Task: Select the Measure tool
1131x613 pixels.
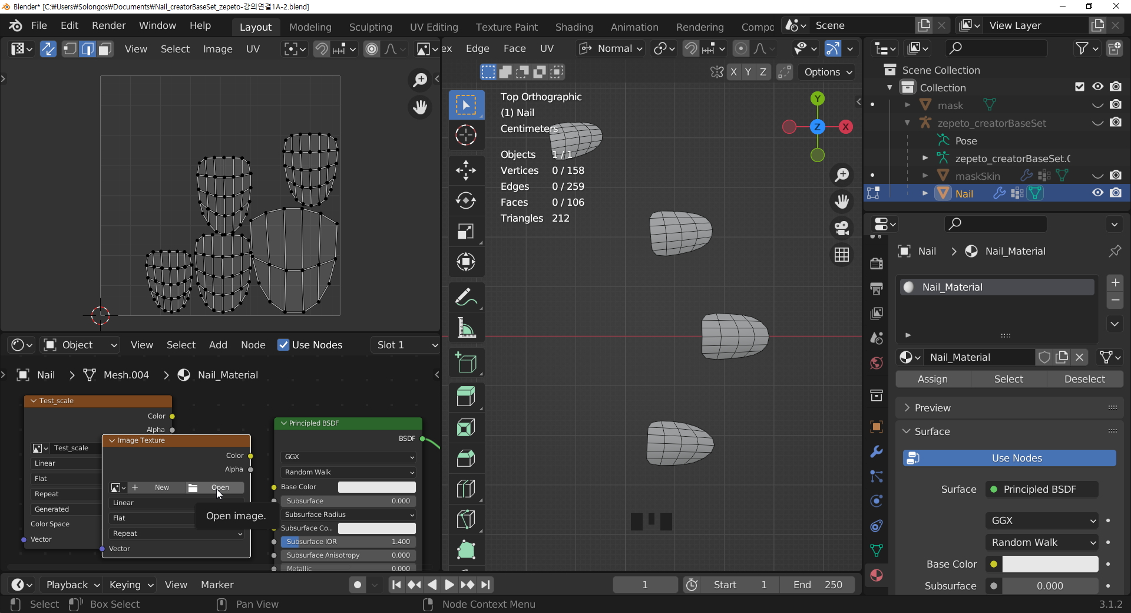Action: [466, 328]
